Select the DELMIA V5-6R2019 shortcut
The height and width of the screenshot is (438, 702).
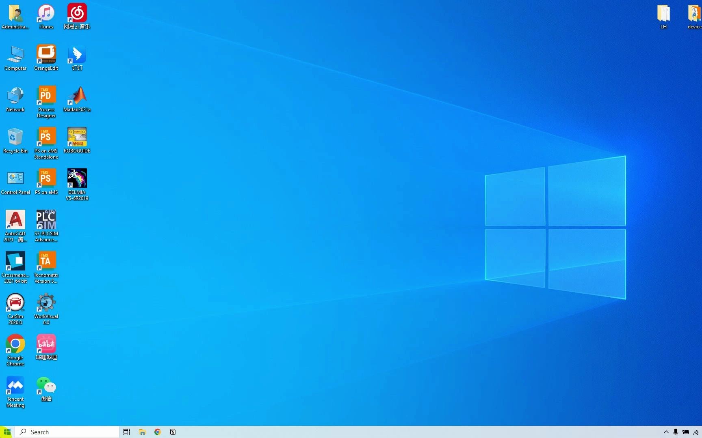pos(77,185)
